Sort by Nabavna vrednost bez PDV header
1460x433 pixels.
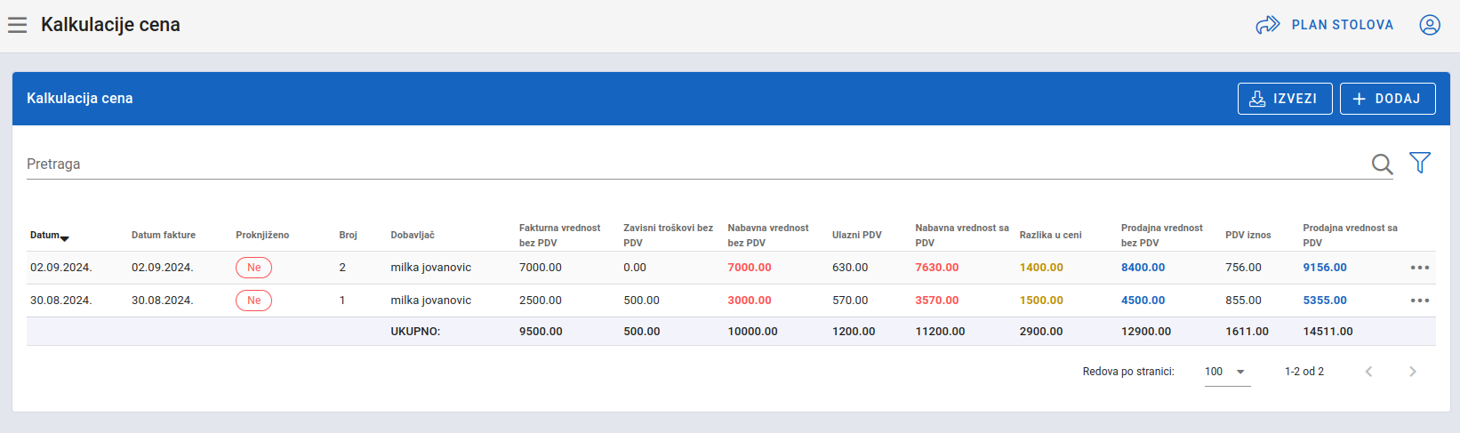[768, 235]
